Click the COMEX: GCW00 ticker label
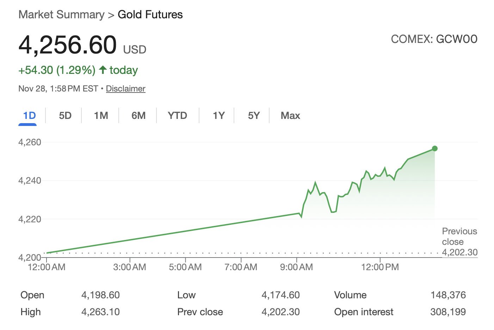Image resolution: width=494 pixels, height=330 pixels. point(434,39)
